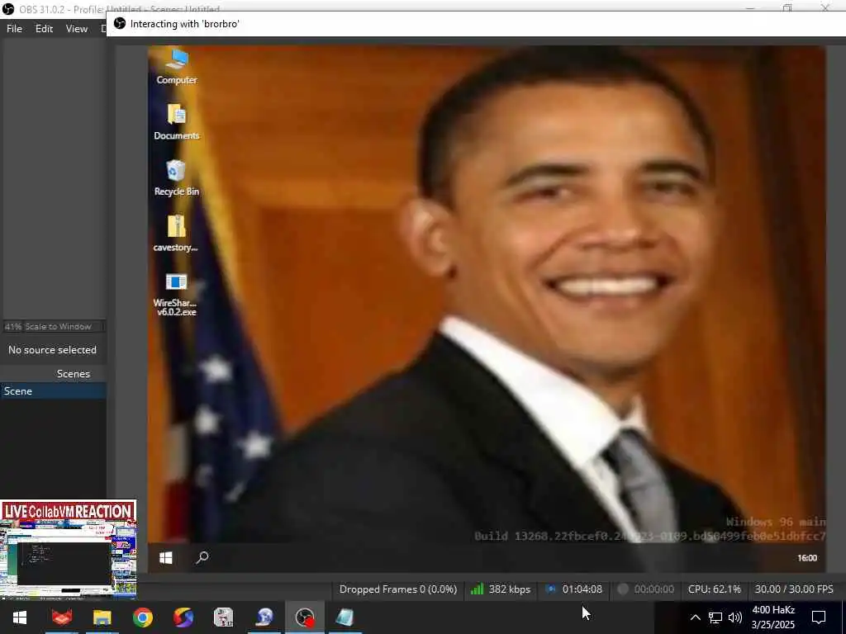Select the Scene entry in Scenes list
This screenshot has height=634, width=846.
pos(53,390)
